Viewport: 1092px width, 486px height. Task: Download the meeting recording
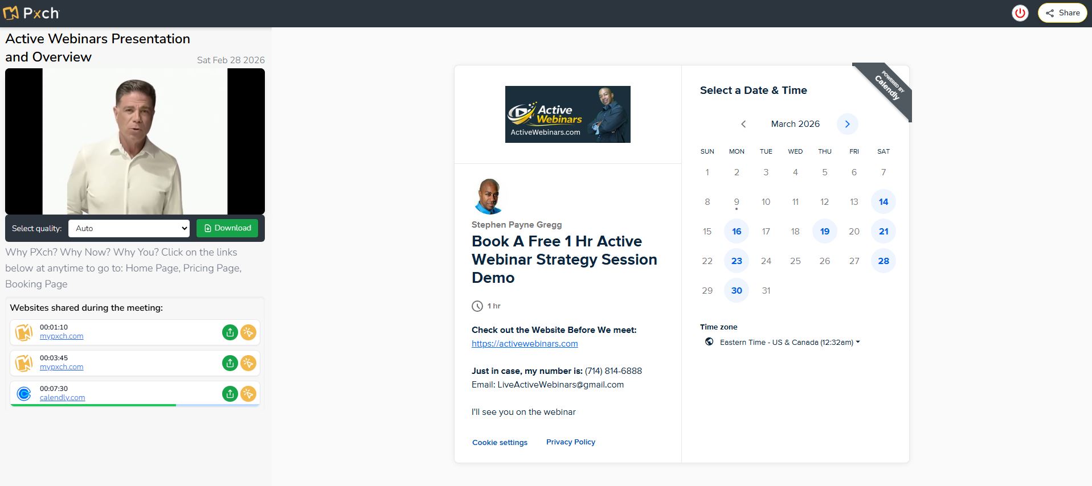click(x=227, y=228)
